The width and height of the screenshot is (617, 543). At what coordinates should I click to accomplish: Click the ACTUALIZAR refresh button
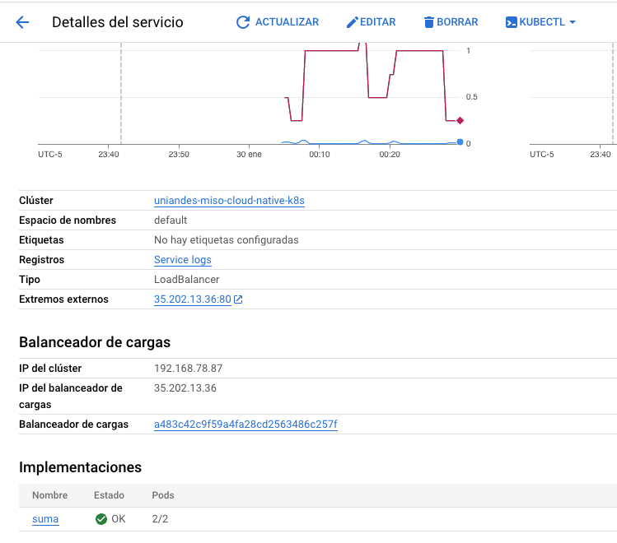coord(278,22)
